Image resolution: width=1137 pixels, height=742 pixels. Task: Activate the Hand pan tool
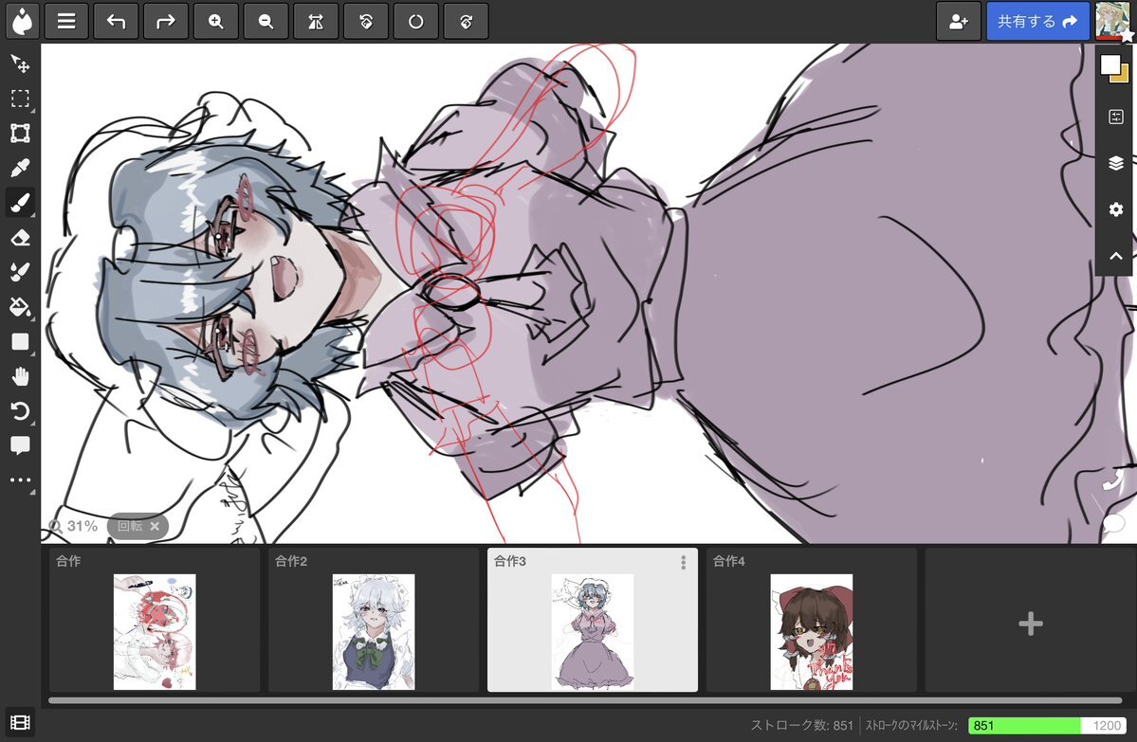pyautogui.click(x=20, y=377)
